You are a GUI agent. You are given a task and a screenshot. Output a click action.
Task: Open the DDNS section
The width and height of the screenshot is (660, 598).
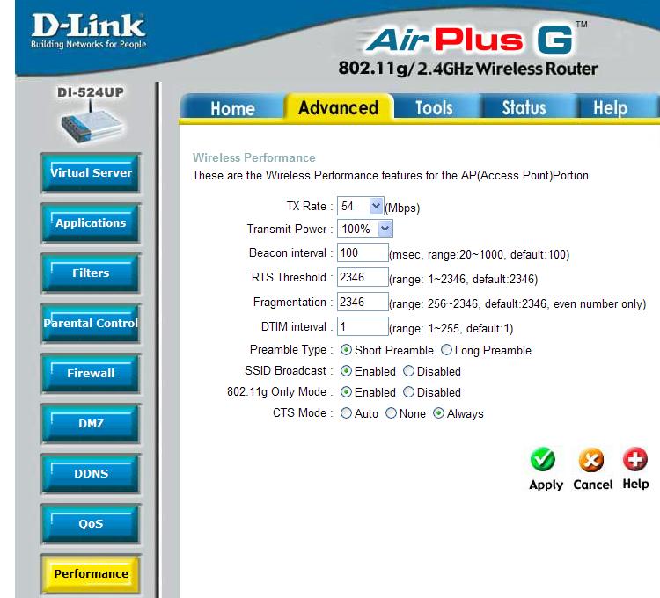[x=91, y=473]
